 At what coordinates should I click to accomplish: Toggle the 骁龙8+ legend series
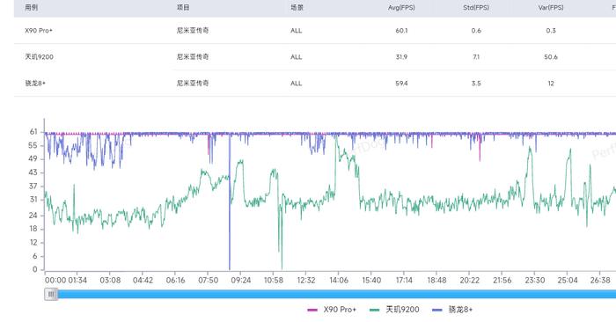(x=451, y=310)
